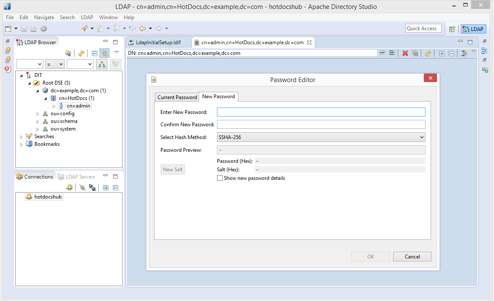Refresh the LDAP Browser tree
The width and height of the screenshot is (494, 301).
pos(81,53)
